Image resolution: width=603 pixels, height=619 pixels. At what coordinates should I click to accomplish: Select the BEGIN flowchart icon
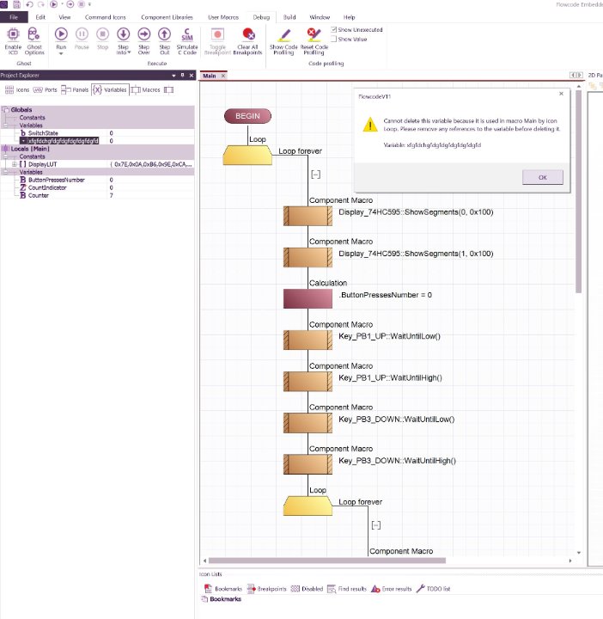[247, 116]
